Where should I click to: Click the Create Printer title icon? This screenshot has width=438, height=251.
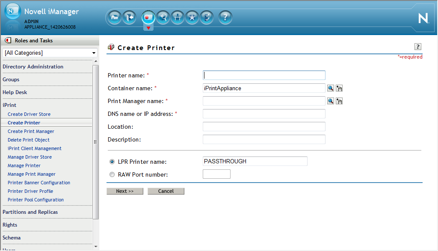click(x=111, y=47)
